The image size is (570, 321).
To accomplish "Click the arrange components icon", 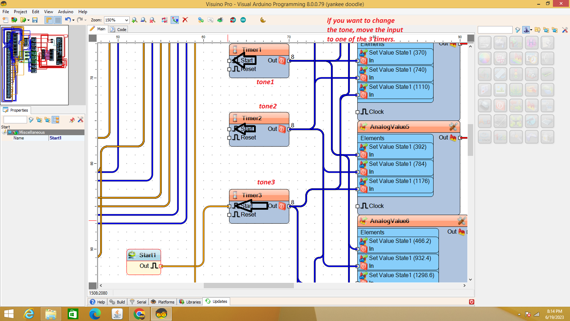I will [165, 20].
